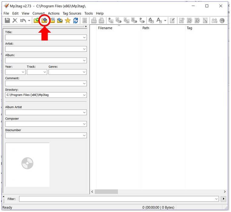Image resolution: width=231 pixels, height=212 pixels.
Task: Click the Tag - Tag converter icon
Action: point(142,20)
